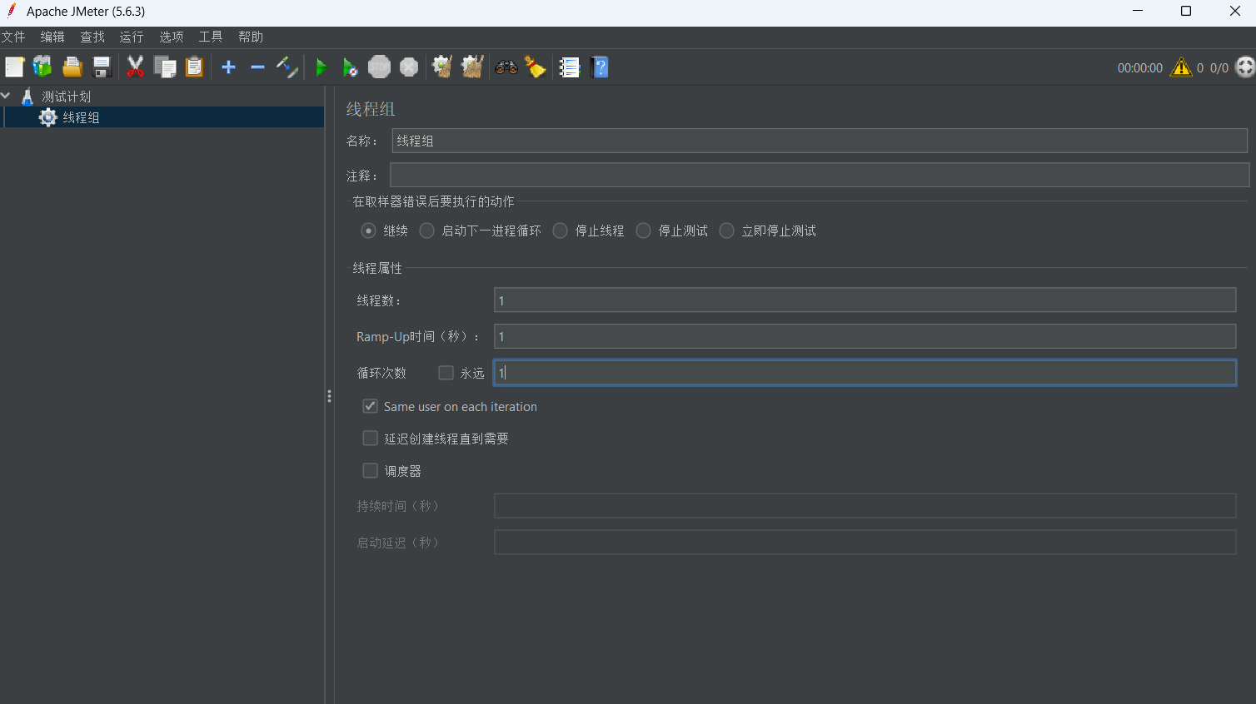Uncheck Same user on each iteration

tap(370, 406)
